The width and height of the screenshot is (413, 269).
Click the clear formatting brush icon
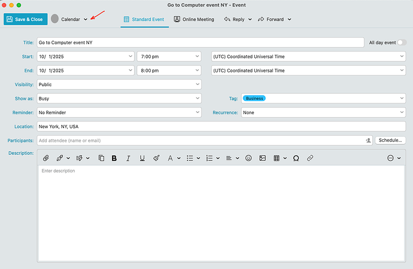[156, 158]
